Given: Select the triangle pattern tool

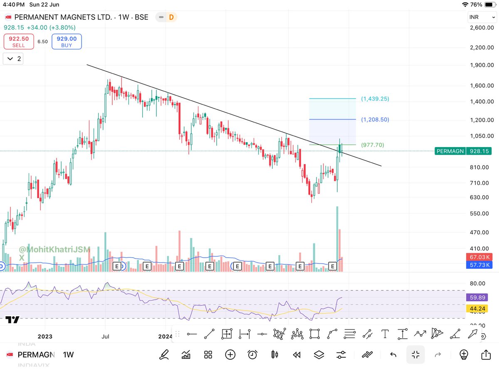Looking at the screenshot, I should [437, 334].
